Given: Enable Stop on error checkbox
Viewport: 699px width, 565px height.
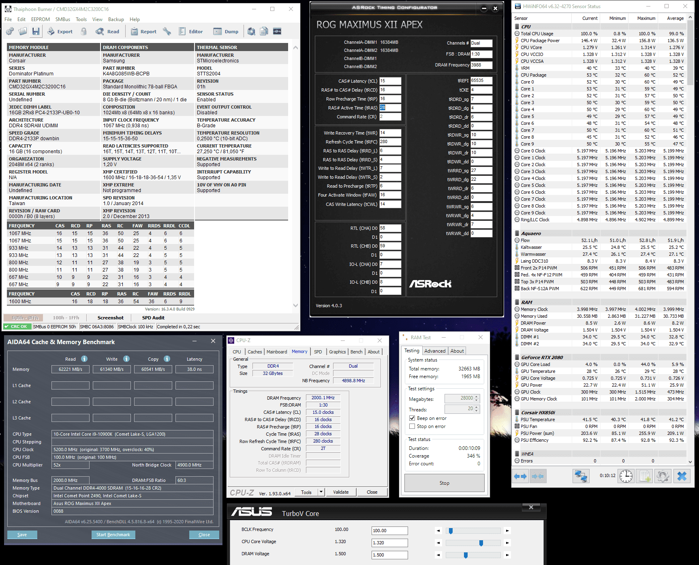Looking at the screenshot, I should 412,426.
